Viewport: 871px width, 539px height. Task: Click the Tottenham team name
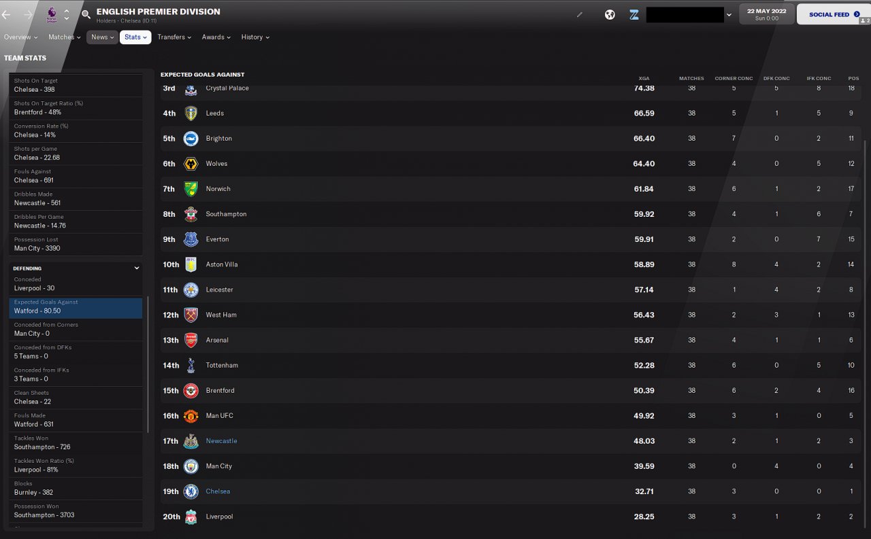[222, 365]
